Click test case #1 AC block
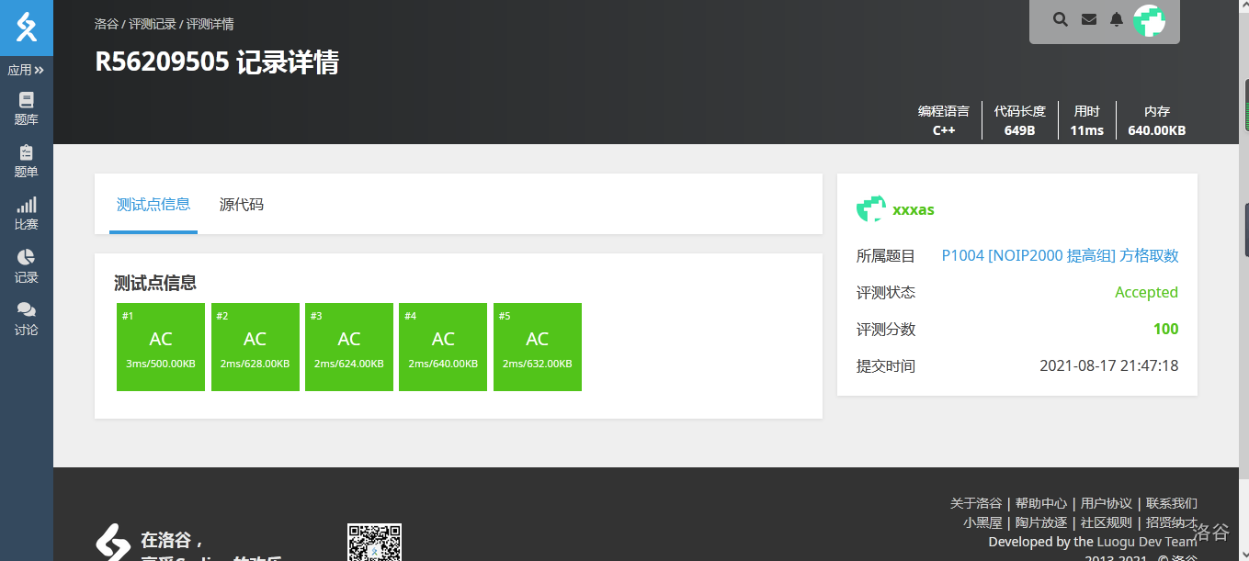Screen dimensions: 1249x561 click(x=161, y=347)
